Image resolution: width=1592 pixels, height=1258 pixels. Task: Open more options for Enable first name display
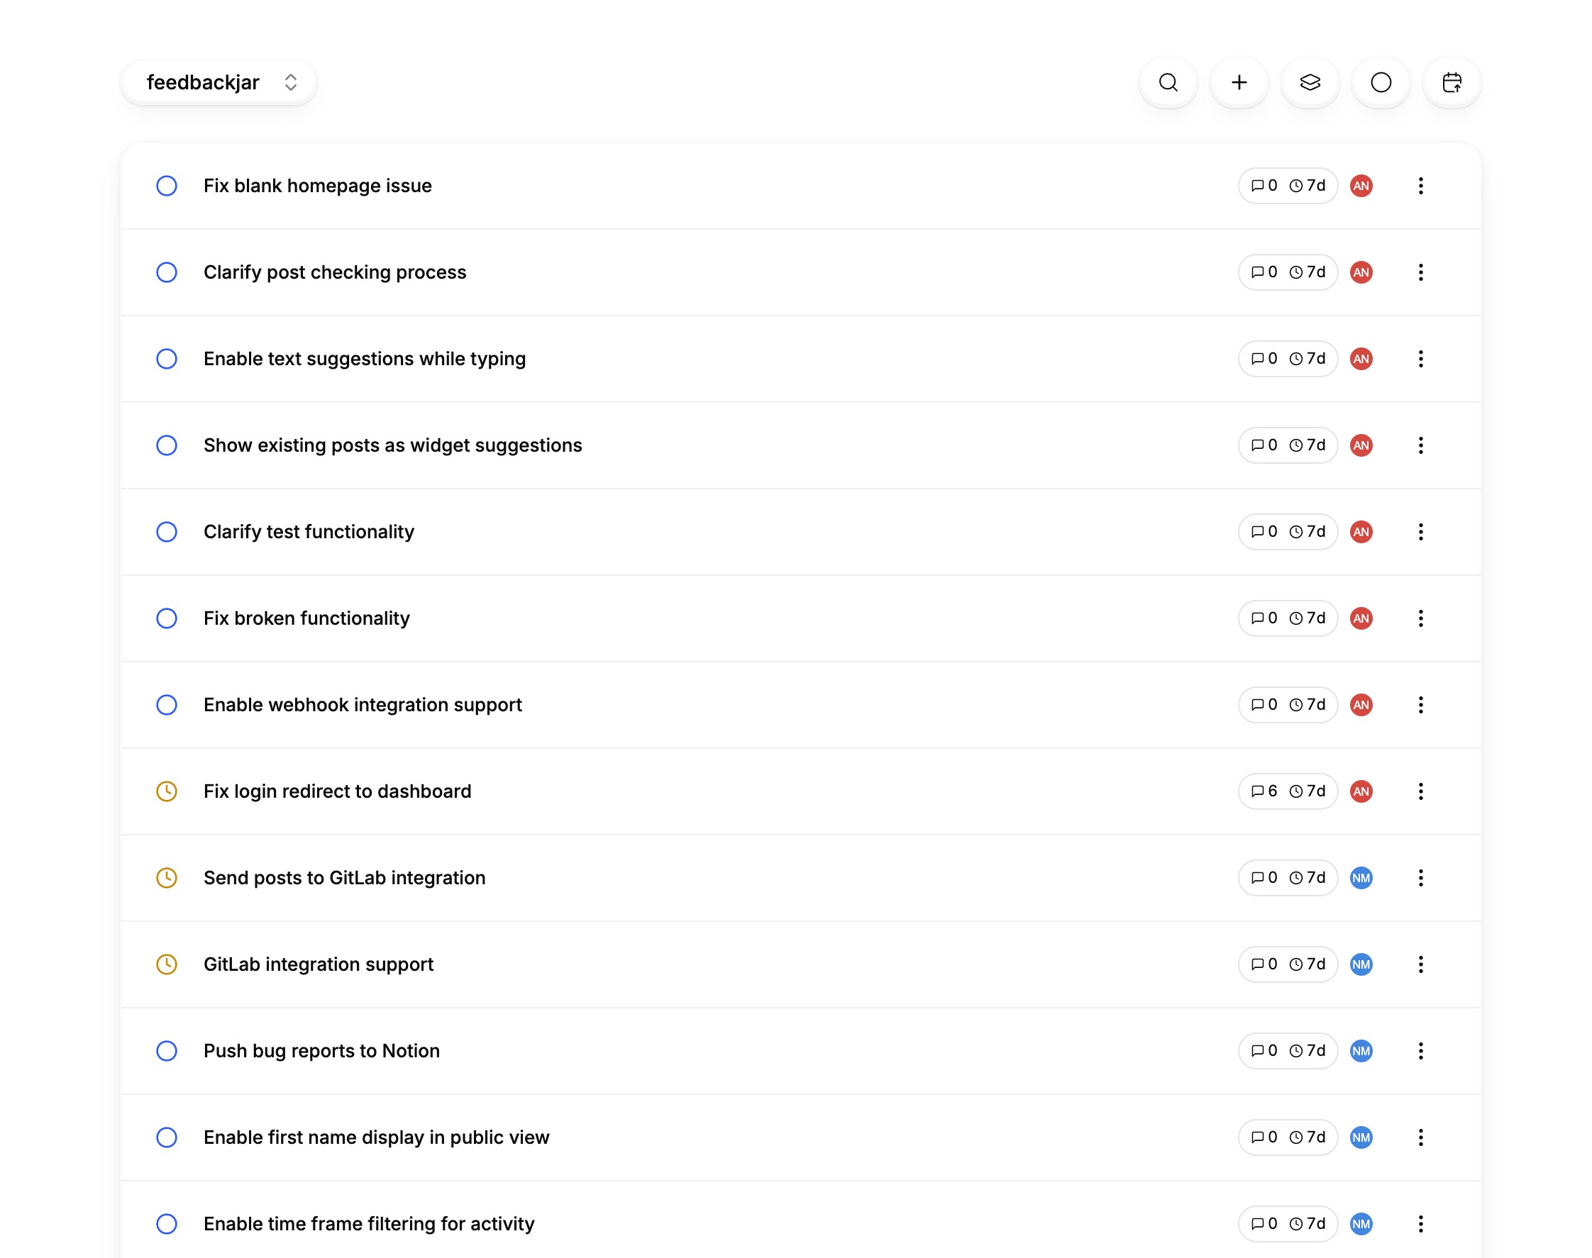click(1420, 1137)
